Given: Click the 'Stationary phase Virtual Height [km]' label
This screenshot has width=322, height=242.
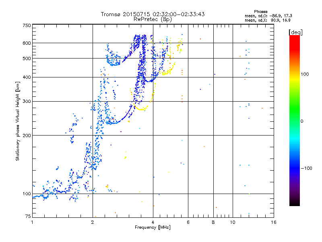Looking at the screenshot, I should coord(18,121).
